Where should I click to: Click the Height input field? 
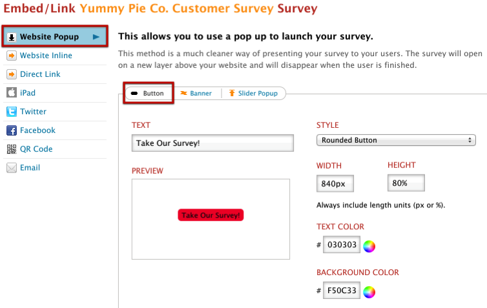point(406,183)
